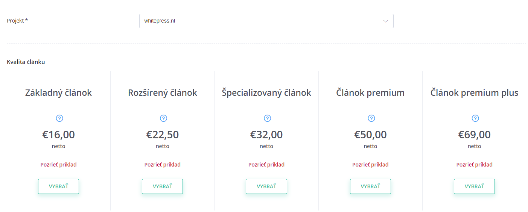Select the €16,00 price card
This screenshot has height=212, width=528.
(58, 141)
